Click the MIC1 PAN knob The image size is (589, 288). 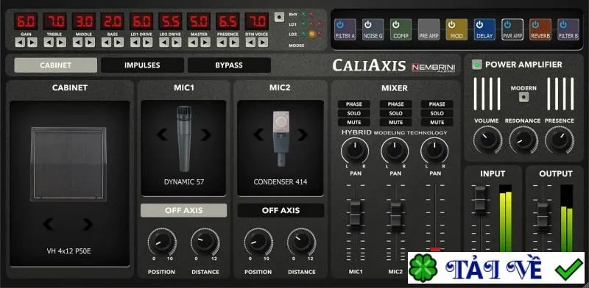pyautogui.click(x=355, y=151)
